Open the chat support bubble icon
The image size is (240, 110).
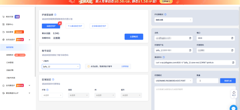click(x=233, y=108)
